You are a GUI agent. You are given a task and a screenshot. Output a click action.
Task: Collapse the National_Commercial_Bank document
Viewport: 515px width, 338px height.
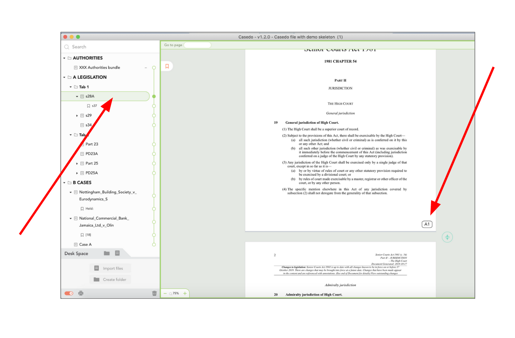point(71,218)
